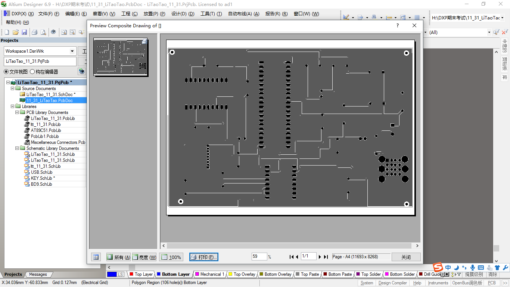Screen dimensions: 510x287
Task: Click the dimension ruler tool icon
Action: tap(389, 17)
